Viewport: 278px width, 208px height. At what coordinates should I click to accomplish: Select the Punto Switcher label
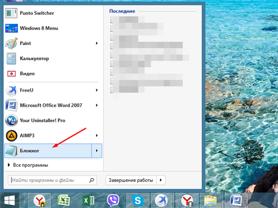37,13
